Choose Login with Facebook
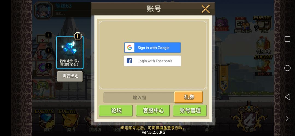The height and width of the screenshot is (136, 295). [x=152, y=61]
